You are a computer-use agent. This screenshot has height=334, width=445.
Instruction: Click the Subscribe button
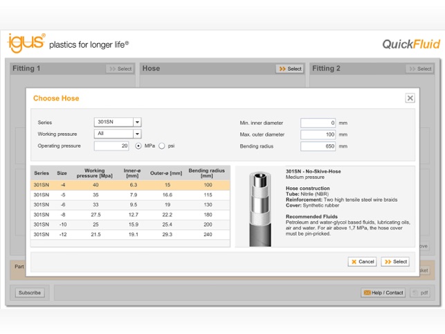coord(30,293)
